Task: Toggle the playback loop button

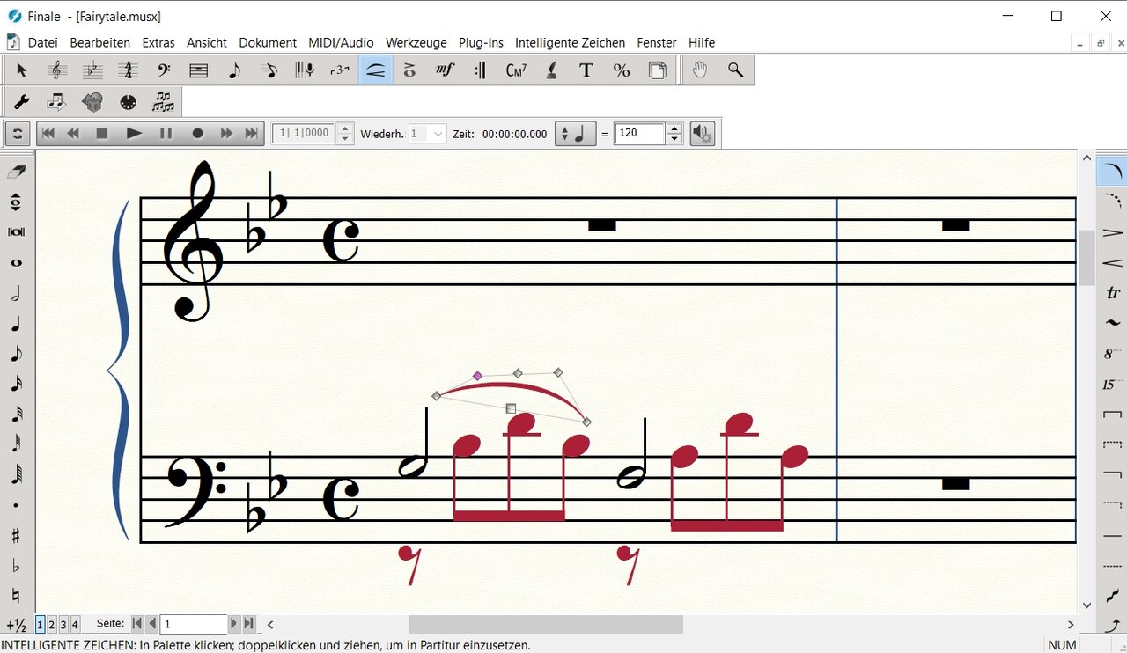Action: pyautogui.click(x=17, y=134)
